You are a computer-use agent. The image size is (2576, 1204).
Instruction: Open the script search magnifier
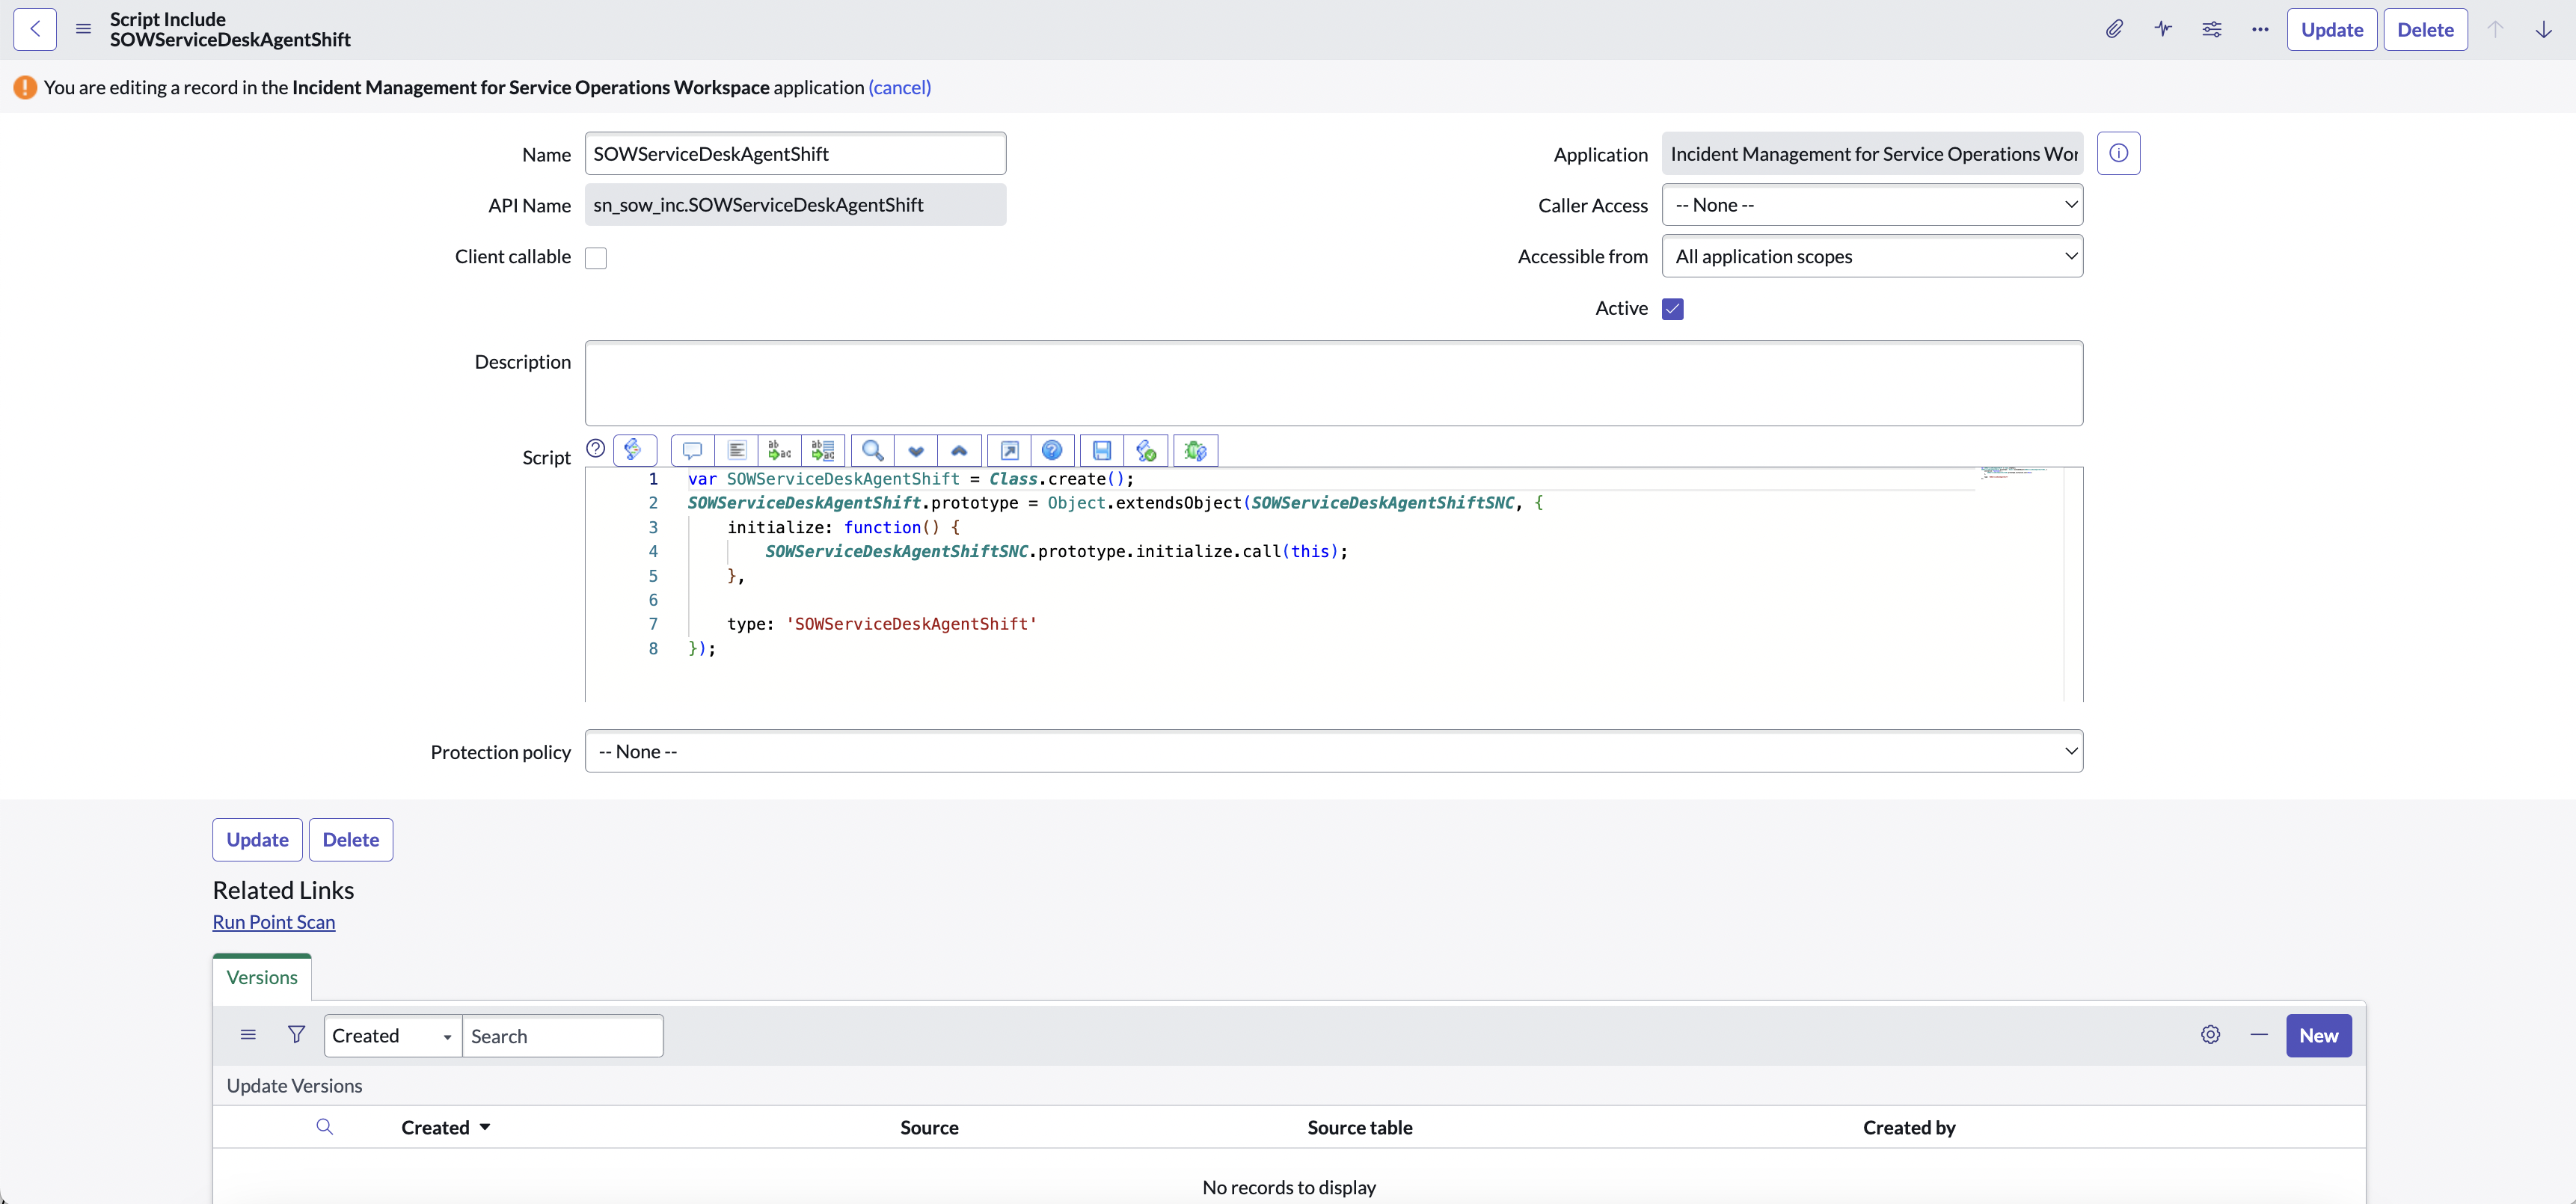point(873,450)
